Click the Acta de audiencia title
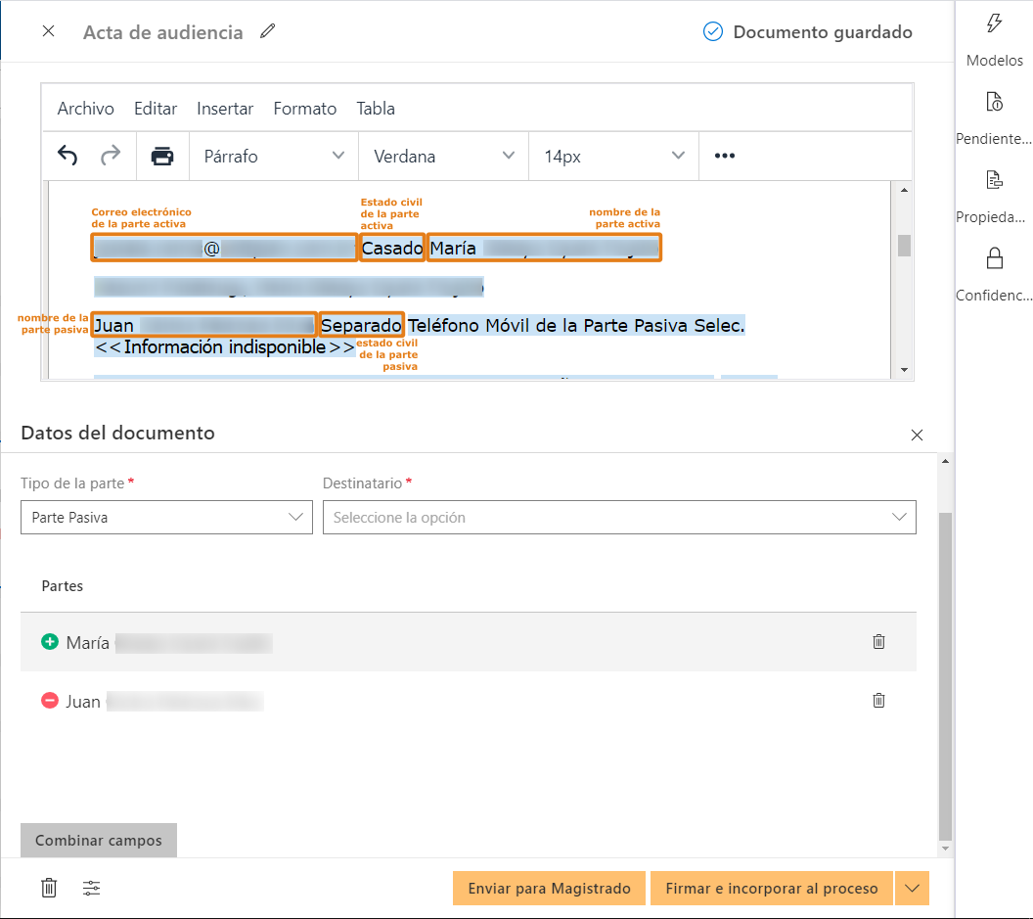 (162, 32)
